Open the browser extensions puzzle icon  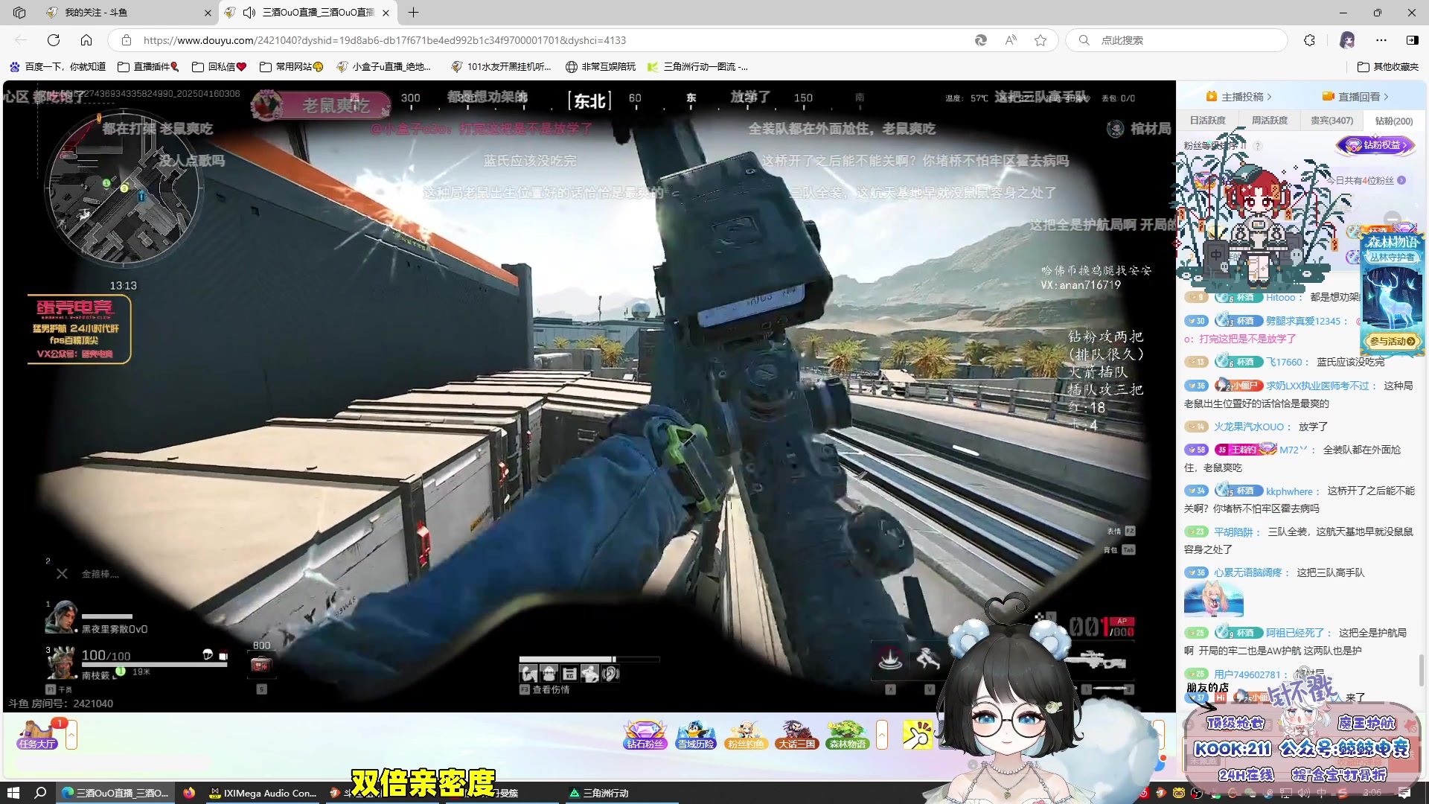tap(1310, 40)
